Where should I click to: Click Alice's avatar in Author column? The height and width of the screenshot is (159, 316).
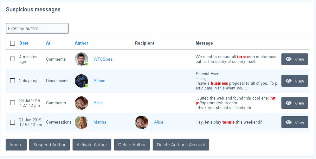click(81, 103)
